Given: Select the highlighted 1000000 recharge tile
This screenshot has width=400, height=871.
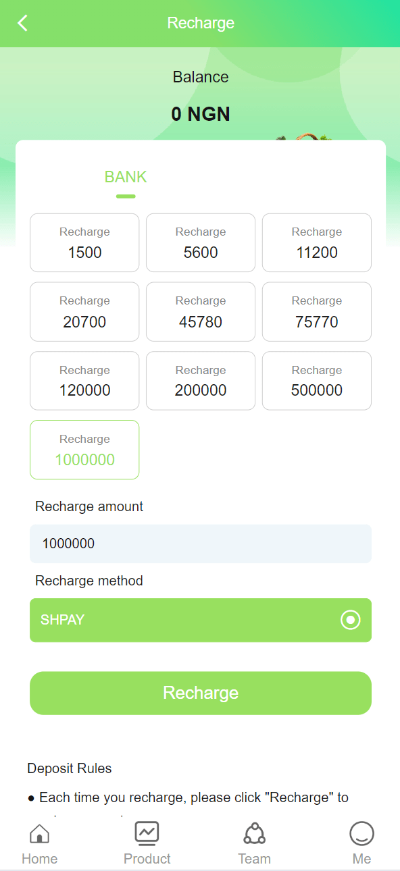Looking at the screenshot, I should pyautogui.click(x=84, y=450).
